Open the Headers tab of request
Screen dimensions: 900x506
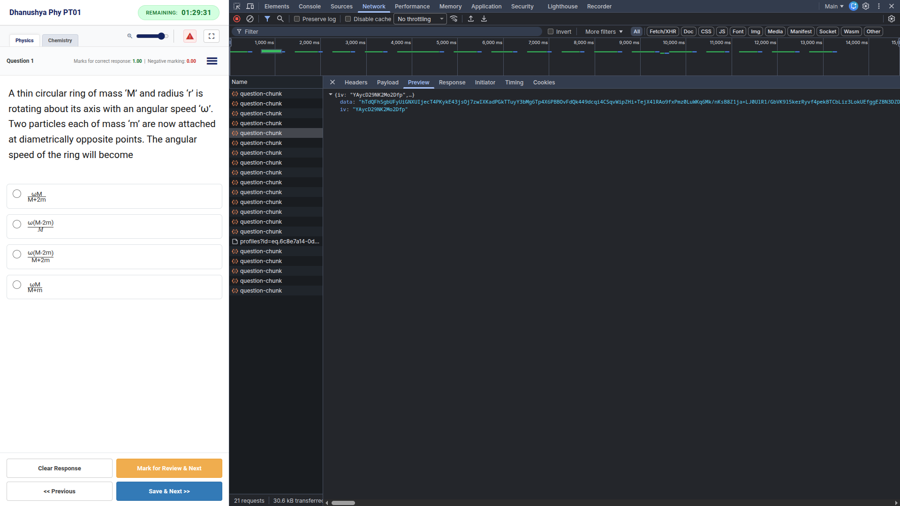pyautogui.click(x=356, y=82)
